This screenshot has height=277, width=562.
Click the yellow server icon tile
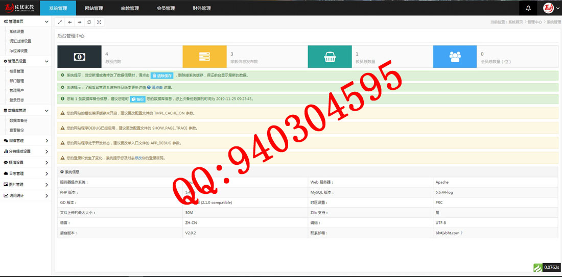click(x=204, y=57)
